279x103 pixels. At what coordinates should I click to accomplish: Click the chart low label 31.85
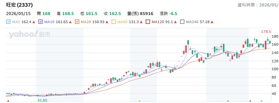(42, 100)
